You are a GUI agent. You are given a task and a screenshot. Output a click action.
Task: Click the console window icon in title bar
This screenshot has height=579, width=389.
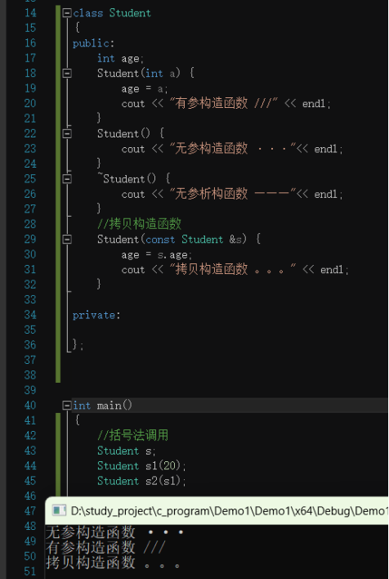59,510
